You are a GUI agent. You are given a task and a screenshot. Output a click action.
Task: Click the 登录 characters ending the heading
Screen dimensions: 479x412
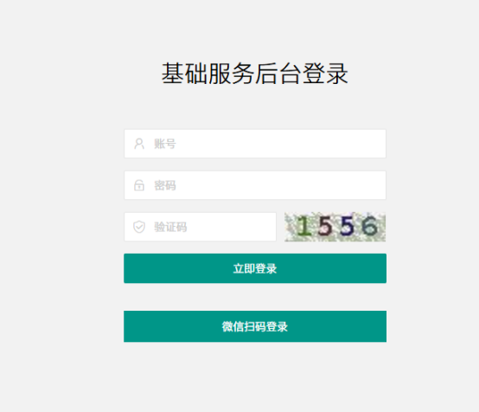(x=325, y=74)
